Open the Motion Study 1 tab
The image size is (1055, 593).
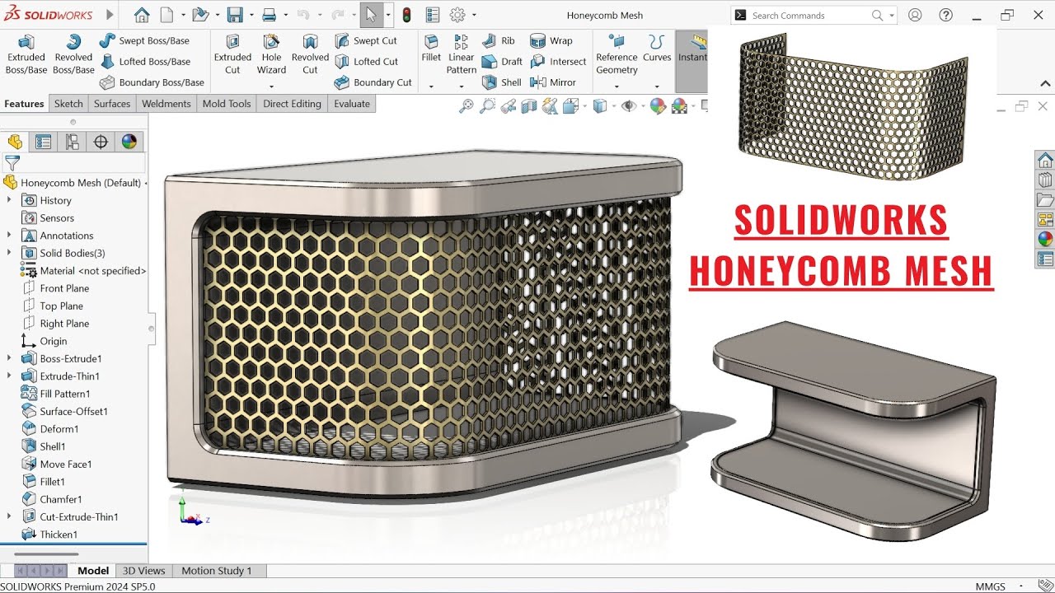(x=217, y=571)
